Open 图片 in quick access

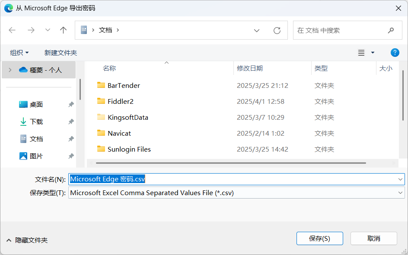click(x=36, y=156)
